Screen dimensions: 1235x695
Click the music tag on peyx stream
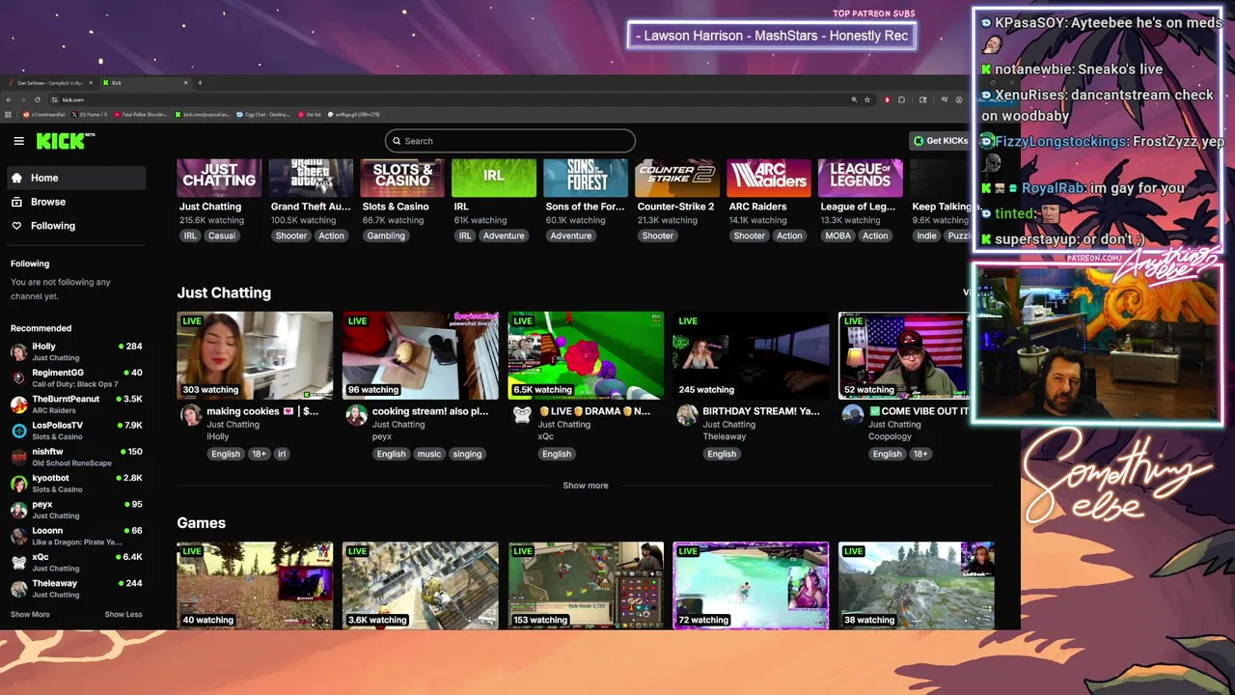429,454
